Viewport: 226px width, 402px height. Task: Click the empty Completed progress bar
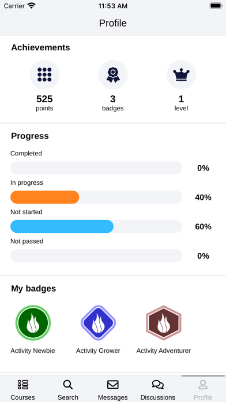(96, 168)
